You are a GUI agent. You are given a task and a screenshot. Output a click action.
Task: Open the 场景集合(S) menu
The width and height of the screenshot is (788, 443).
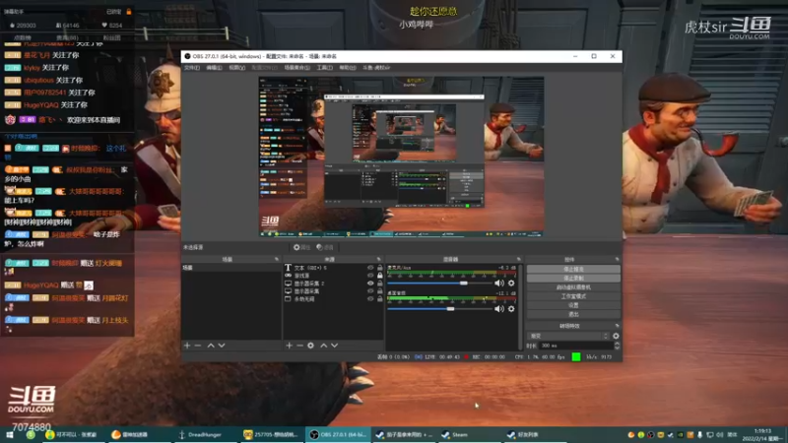click(x=297, y=67)
